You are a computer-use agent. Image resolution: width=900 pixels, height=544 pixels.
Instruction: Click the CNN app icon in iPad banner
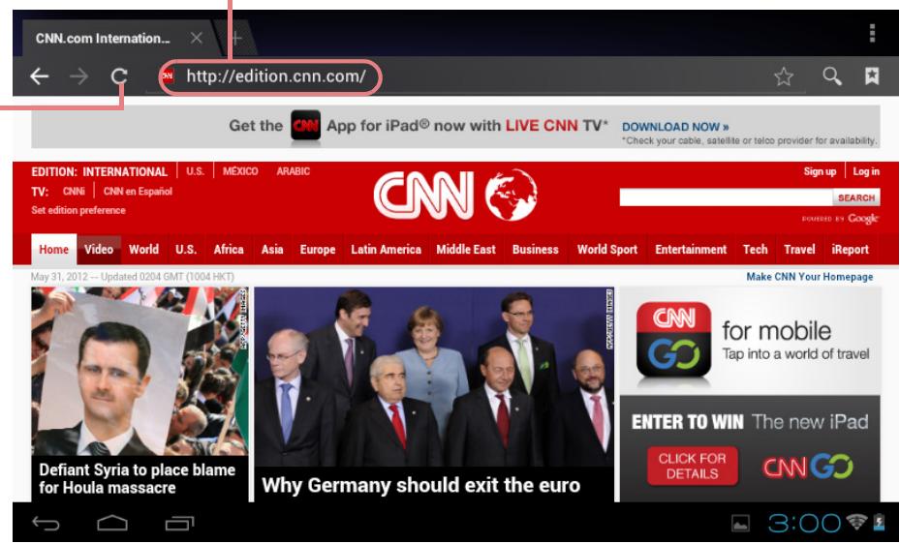[x=305, y=125]
